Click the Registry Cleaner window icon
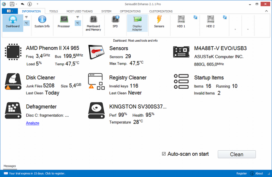 tap(96, 81)
